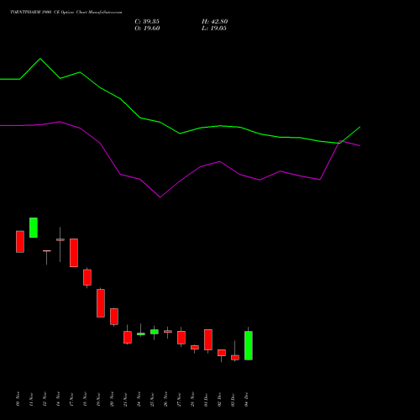Select the 01 Dec date label
The height and width of the screenshot is (420, 420).
206,399
